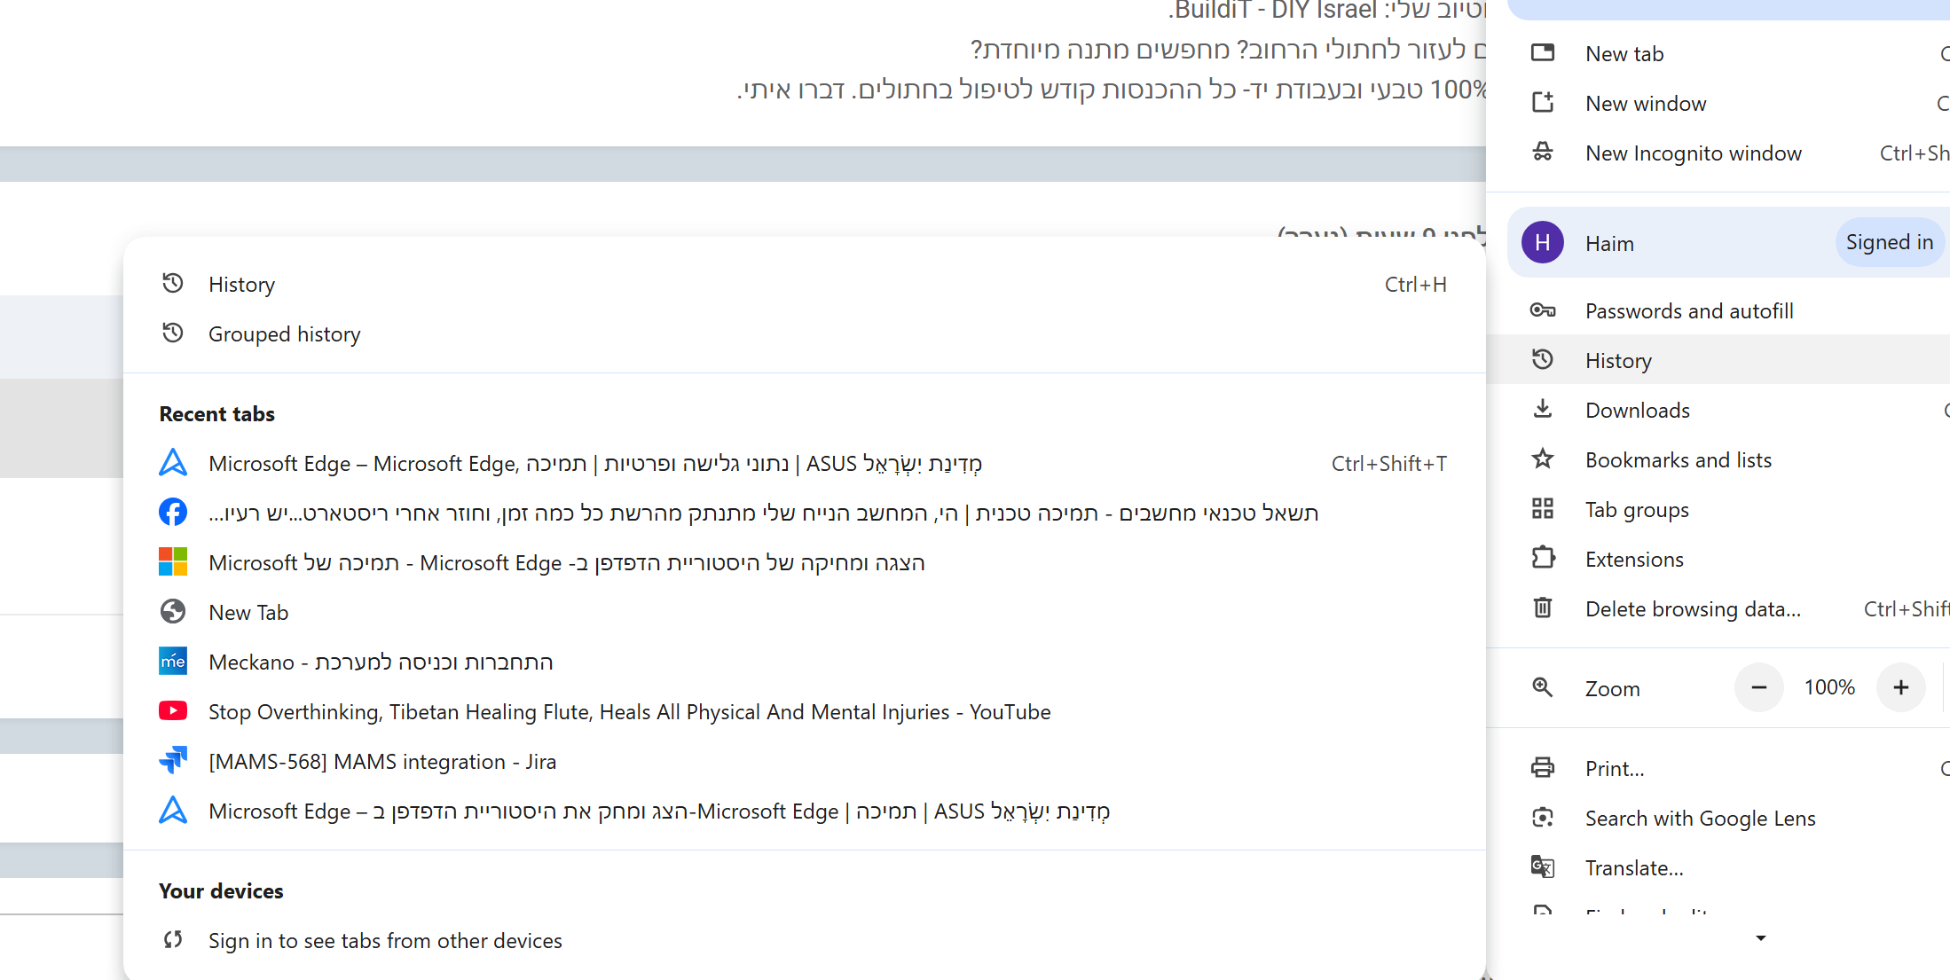Viewport: 1950px width, 980px height.
Task: Open History from the submenu top
Action: 805,285
